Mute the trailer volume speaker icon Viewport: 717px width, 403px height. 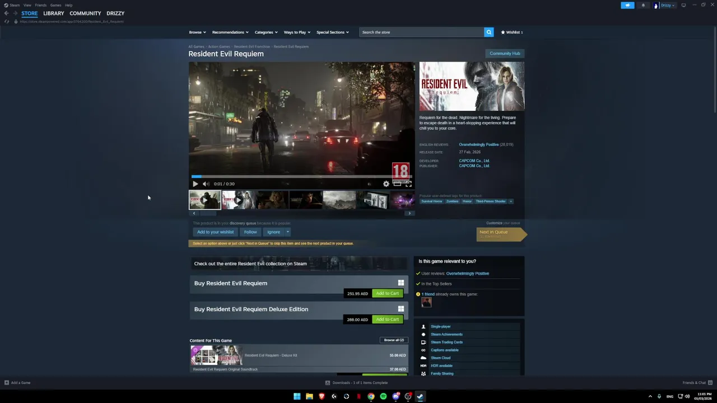tap(206, 184)
